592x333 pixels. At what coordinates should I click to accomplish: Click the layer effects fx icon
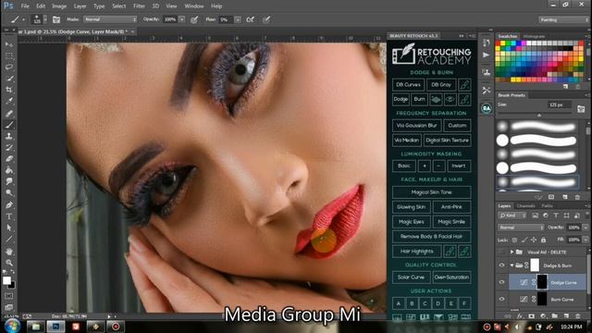point(520,316)
